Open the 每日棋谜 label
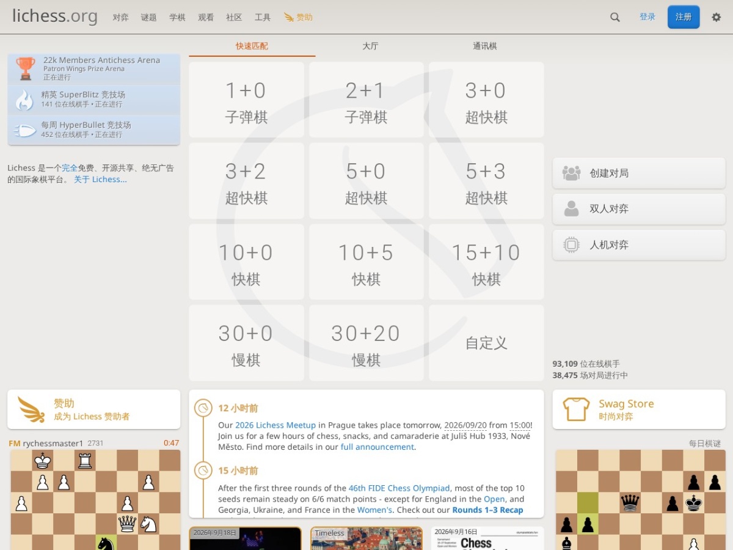 (705, 443)
